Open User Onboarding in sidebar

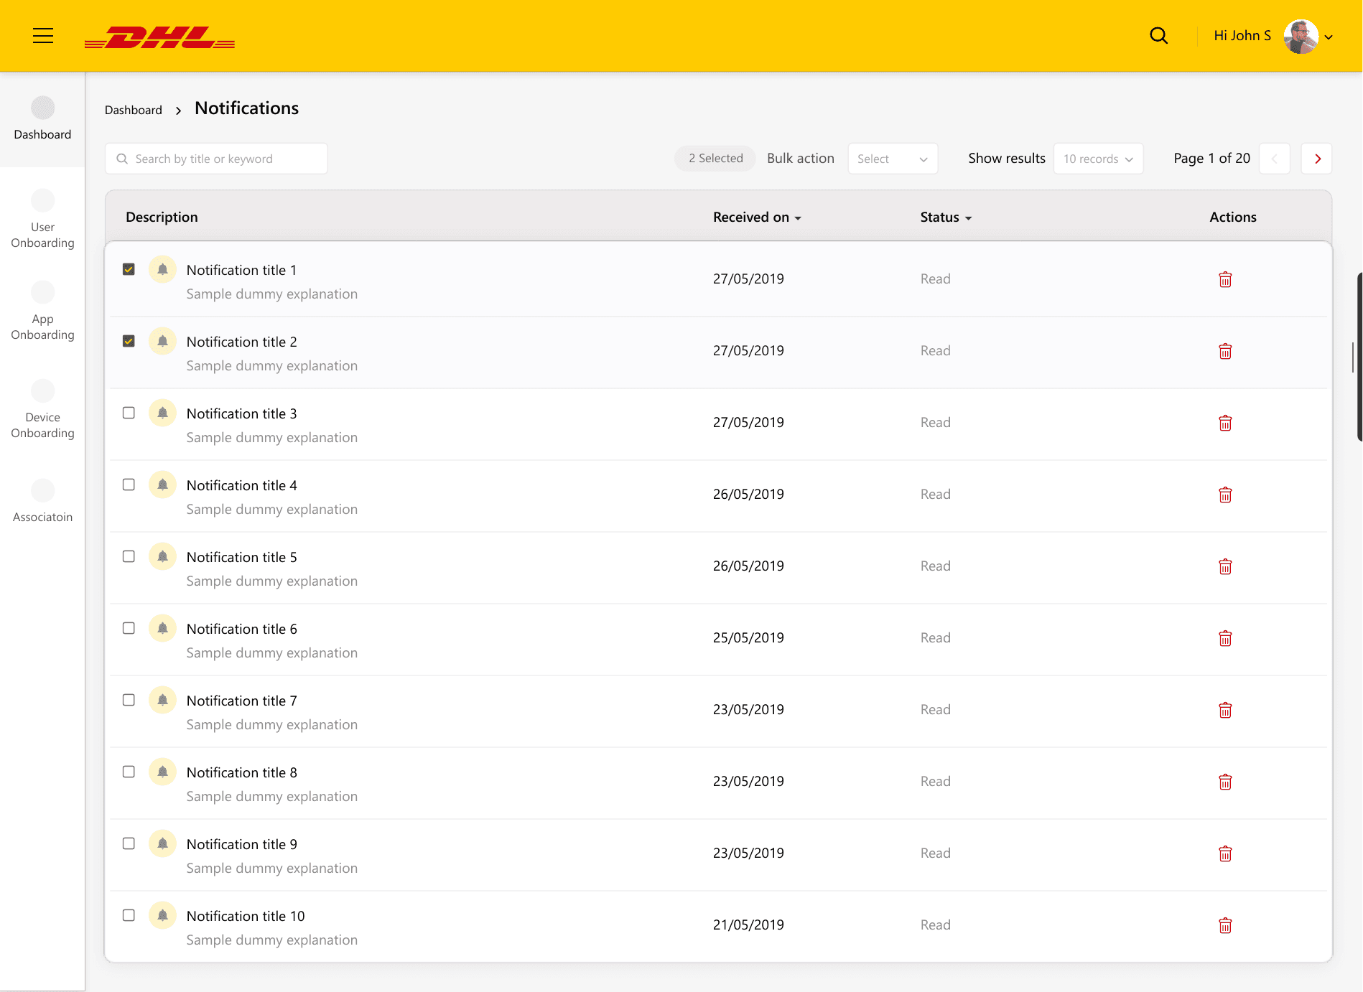coord(42,219)
